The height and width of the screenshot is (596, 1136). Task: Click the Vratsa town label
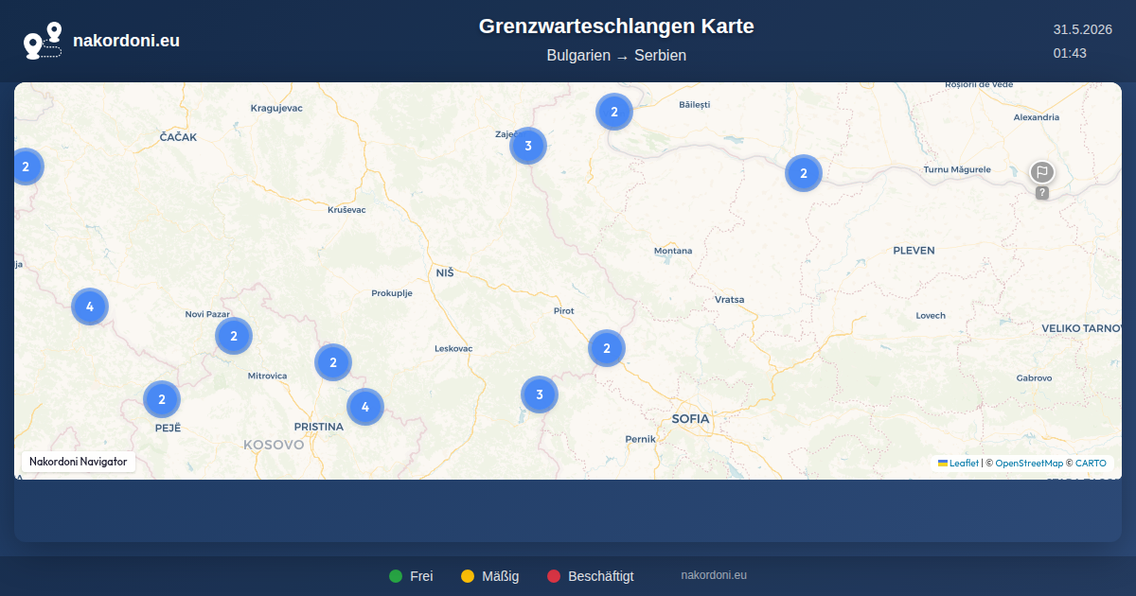pyautogui.click(x=730, y=299)
